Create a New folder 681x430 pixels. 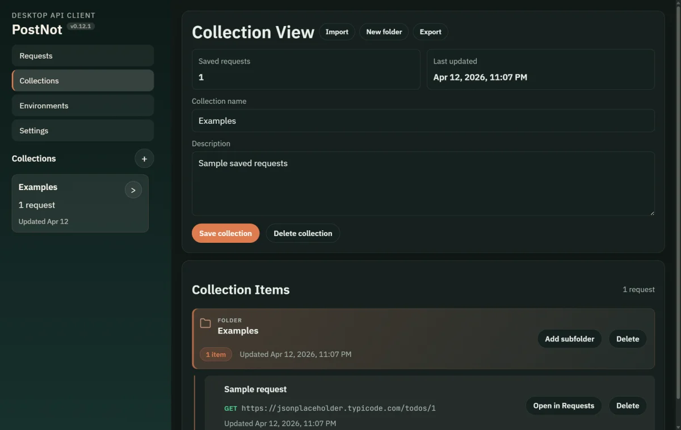click(384, 32)
